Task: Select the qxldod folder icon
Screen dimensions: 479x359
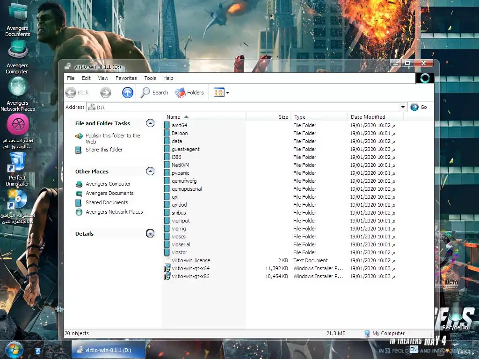Action: pos(167,205)
